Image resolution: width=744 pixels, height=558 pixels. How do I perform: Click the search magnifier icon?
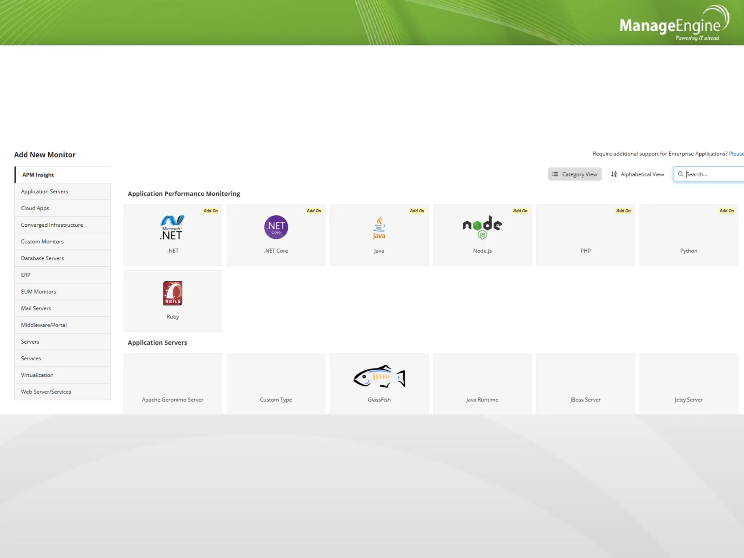pos(680,174)
